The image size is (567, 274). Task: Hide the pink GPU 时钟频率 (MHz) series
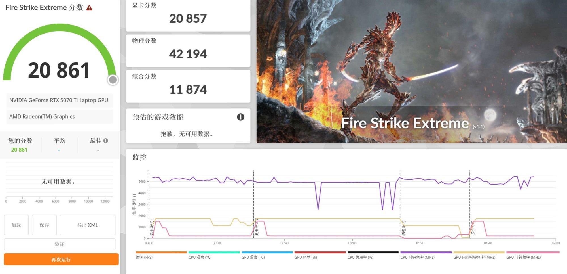523,257
